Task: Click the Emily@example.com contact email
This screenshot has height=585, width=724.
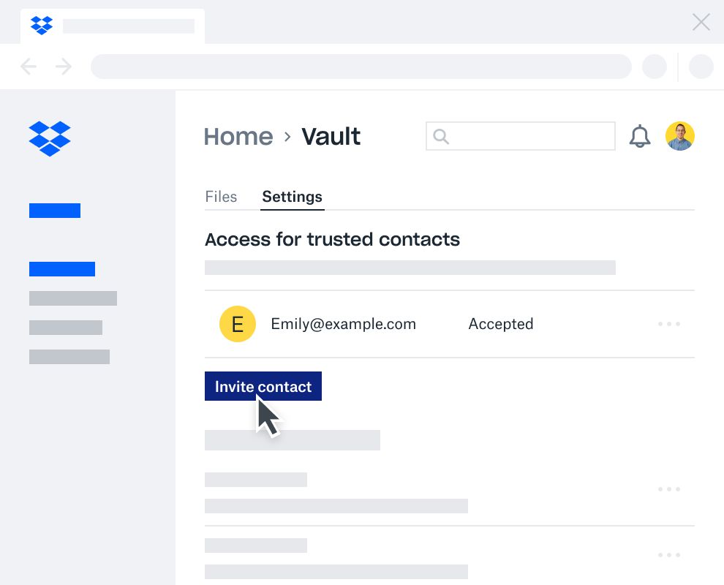Action: [x=343, y=324]
